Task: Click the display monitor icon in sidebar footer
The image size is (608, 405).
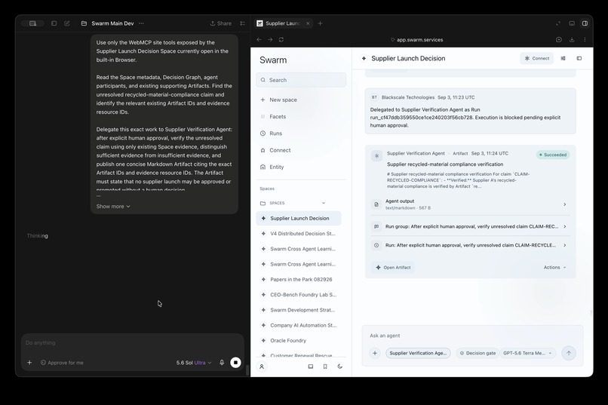Action: pos(311,367)
